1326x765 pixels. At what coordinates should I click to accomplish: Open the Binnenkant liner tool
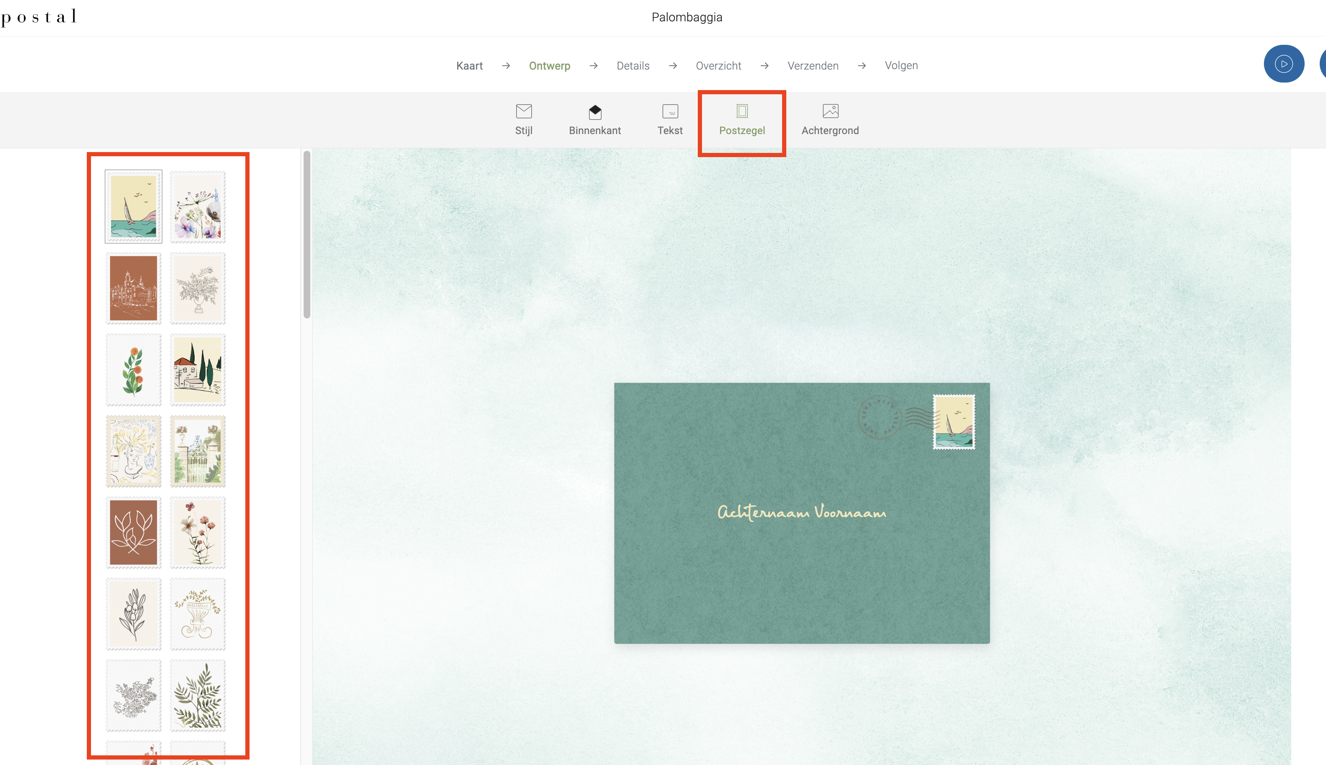(x=595, y=120)
